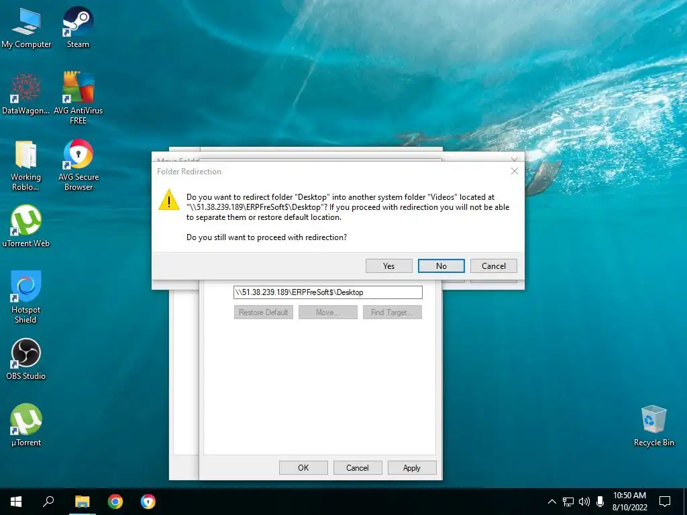
Task: Confirm redirection with the Yes button
Action: (x=388, y=266)
